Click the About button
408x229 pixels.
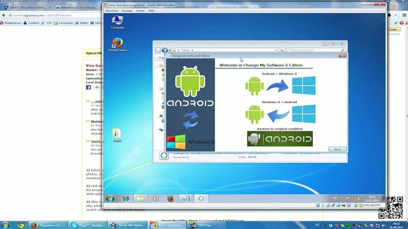tap(337, 149)
